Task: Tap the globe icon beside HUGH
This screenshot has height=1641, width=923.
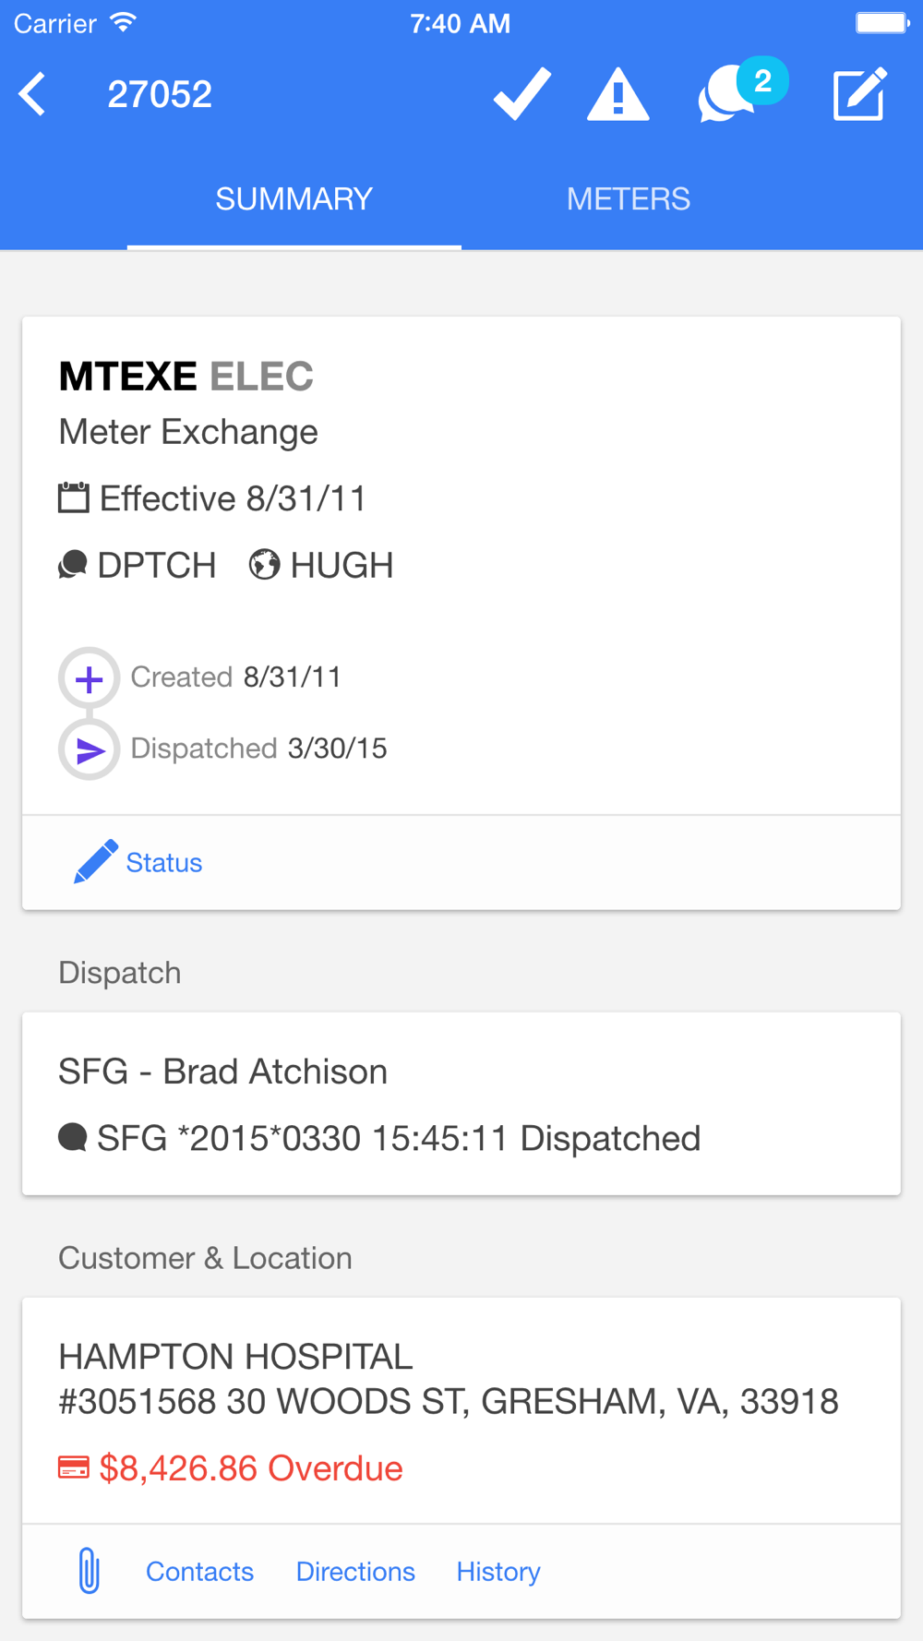Action: coord(264,565)
